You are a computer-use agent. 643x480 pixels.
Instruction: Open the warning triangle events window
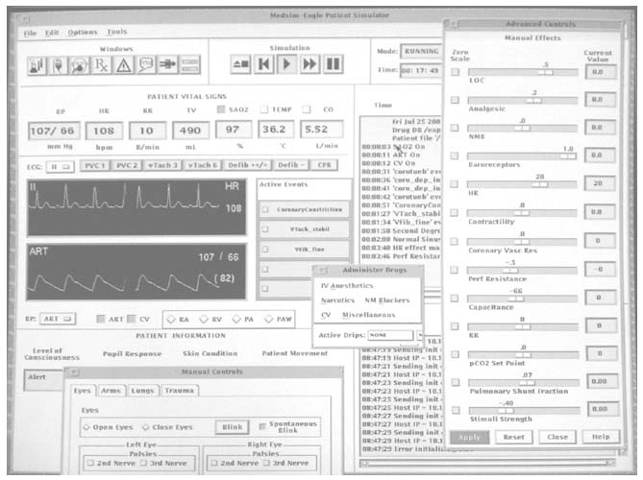click(123, 65)
